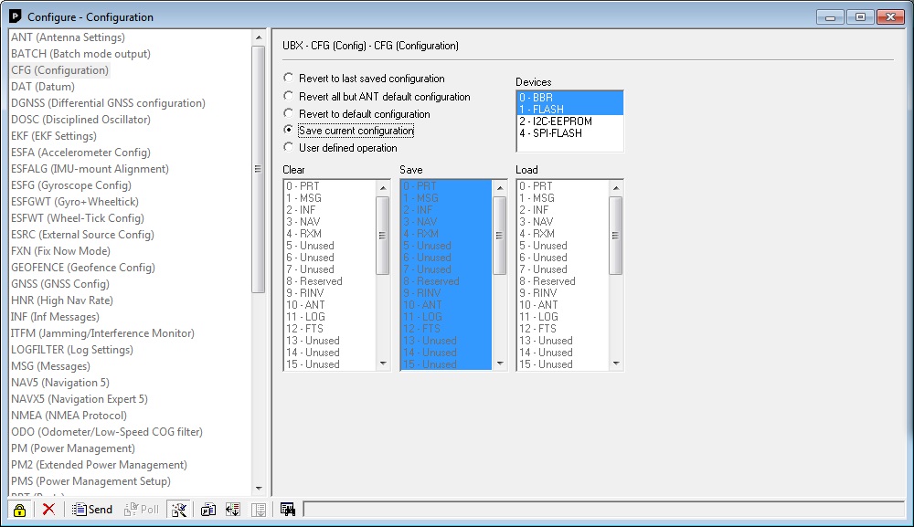
Task: Click the Save list scroll-up arrow
Action: tap(500, 187)
